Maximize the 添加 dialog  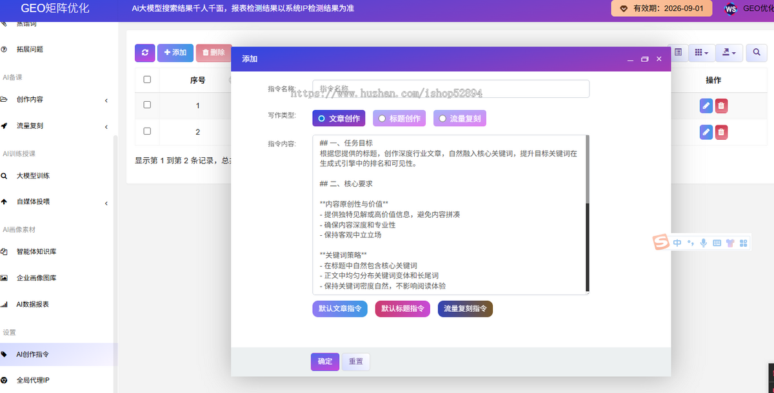tap(644, 59)
